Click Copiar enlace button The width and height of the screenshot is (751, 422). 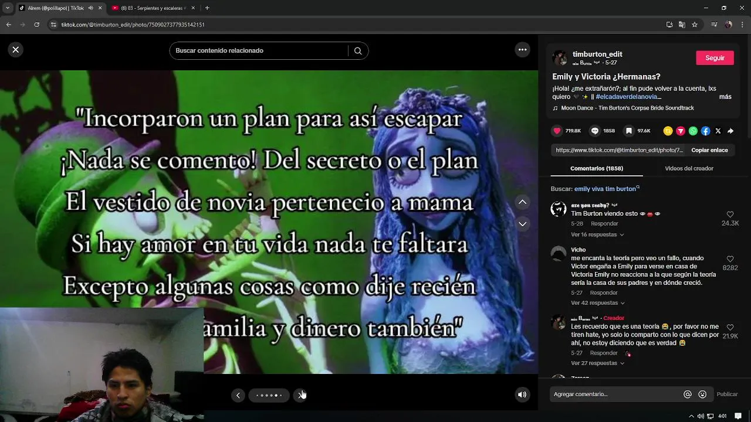point(709,150)
